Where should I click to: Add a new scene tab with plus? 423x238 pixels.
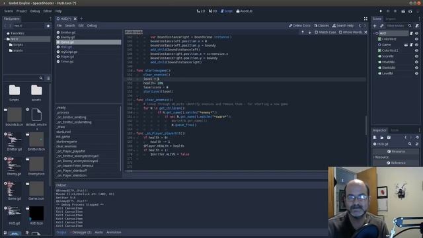point(81,19)
